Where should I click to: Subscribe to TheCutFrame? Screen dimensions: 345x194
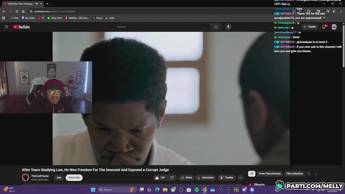pyautogui.click(x=74, y=178)
